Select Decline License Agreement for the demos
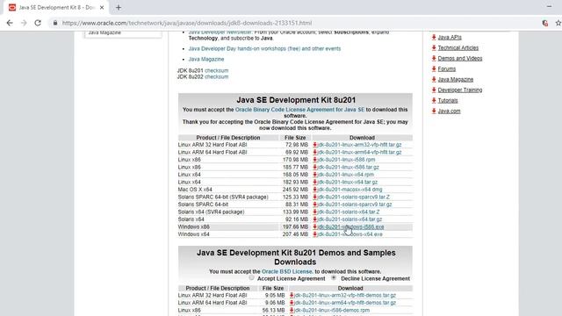The width and height of the screenshot is (562, 316). point(334,278)
